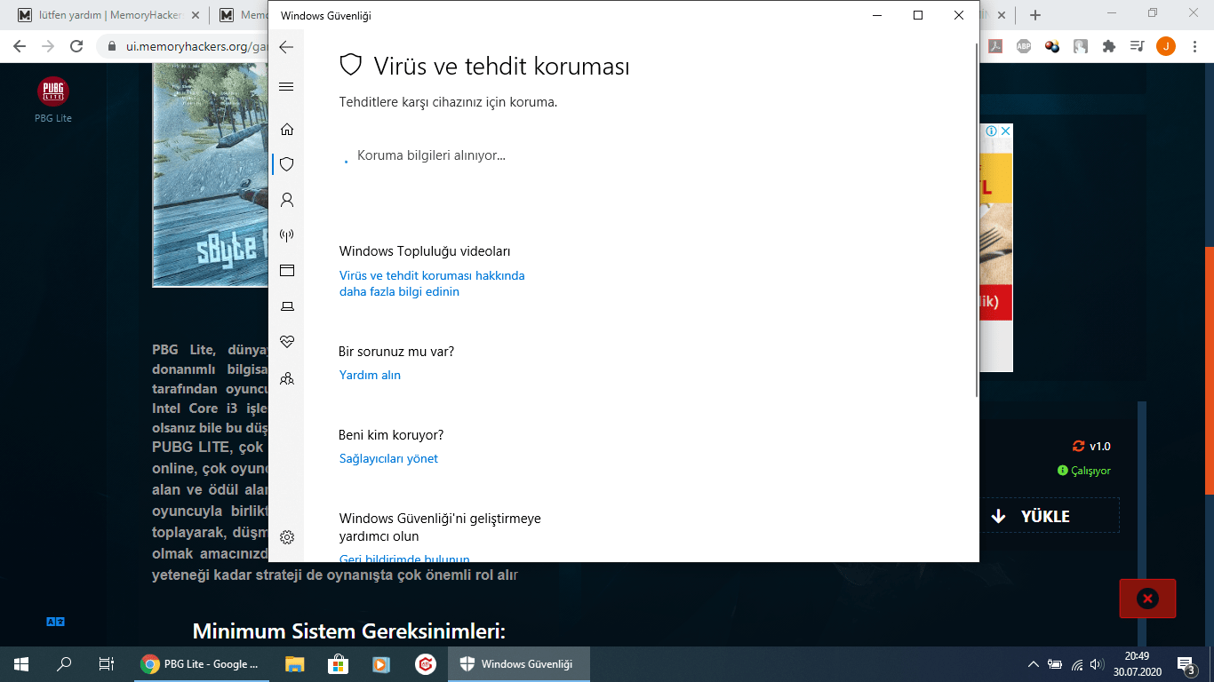Open Microsoft Store from taskbar
This screenshot has width=1214, height=682.
[x=338, y=663]
